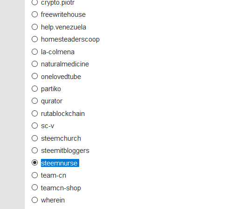Choose rutablockchain radio option

34,113
